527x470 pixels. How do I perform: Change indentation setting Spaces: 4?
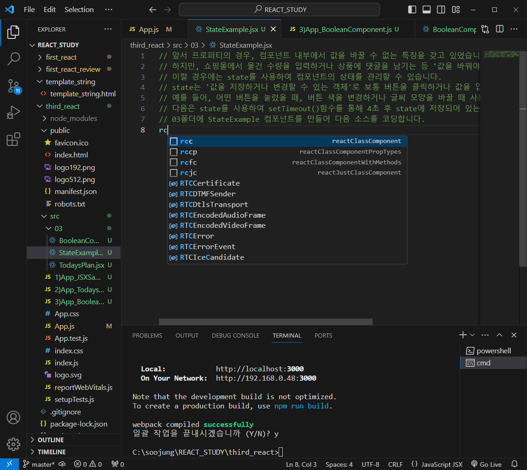339,464
